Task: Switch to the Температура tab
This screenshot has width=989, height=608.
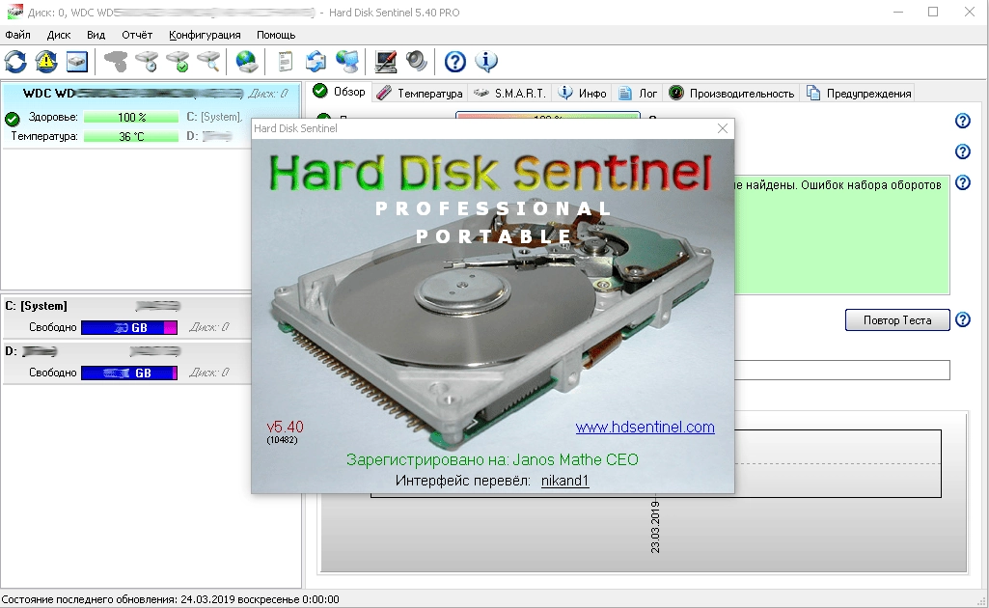Action: 420,94
